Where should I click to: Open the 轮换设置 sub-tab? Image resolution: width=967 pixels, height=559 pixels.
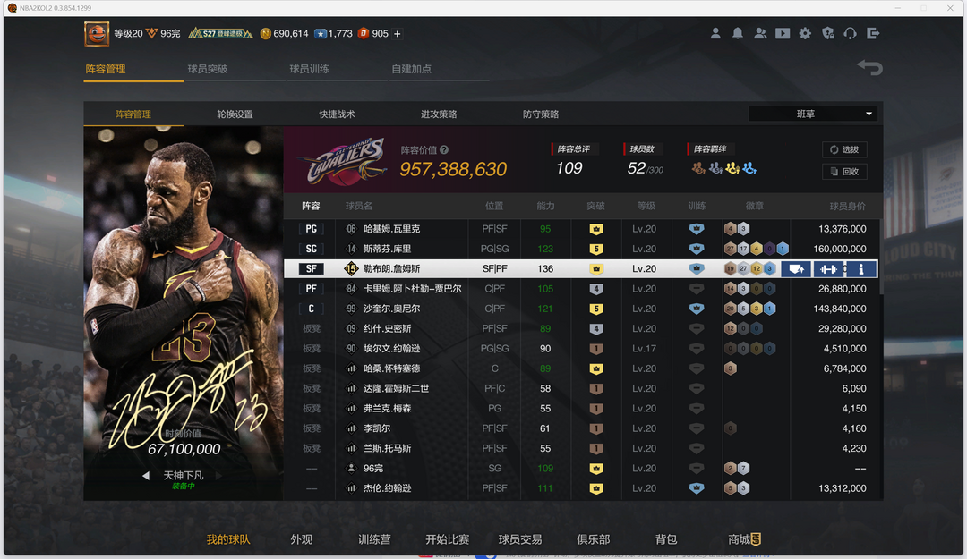point(235,114)
